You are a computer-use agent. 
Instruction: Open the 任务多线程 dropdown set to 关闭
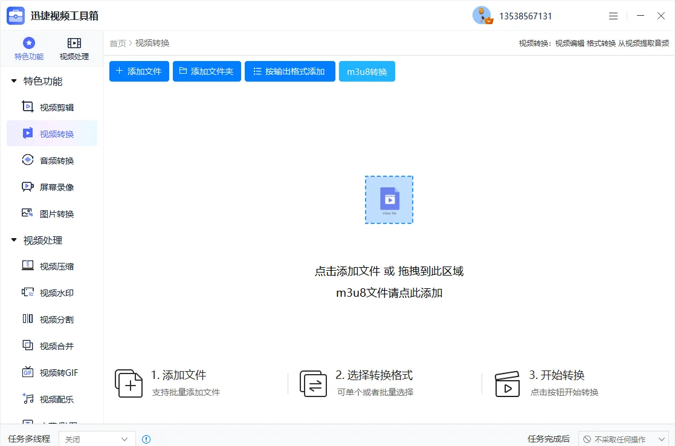[x=97, y=439]
